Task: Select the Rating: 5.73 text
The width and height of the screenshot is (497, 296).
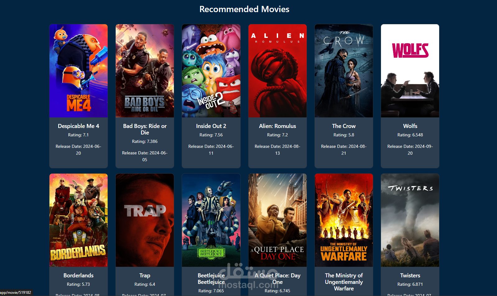Action: pyautogui.click(x=78, y=284)
